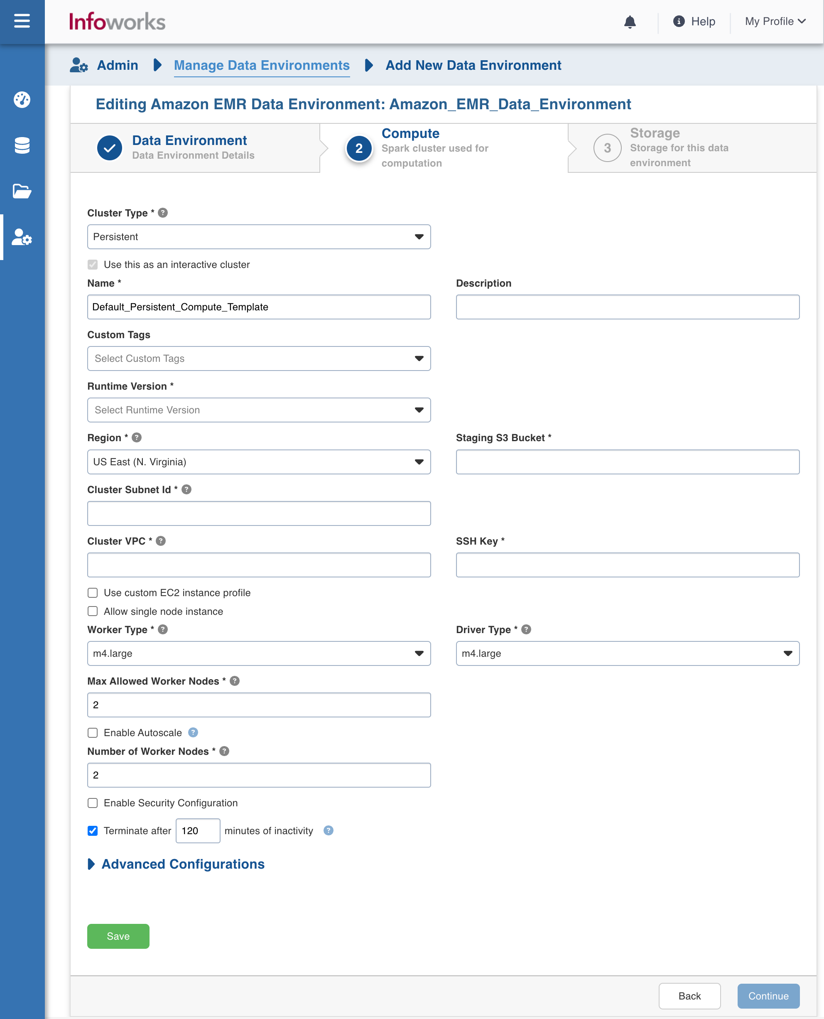
Task: Click the step 2 Compute circle
Action: (359, 148)
